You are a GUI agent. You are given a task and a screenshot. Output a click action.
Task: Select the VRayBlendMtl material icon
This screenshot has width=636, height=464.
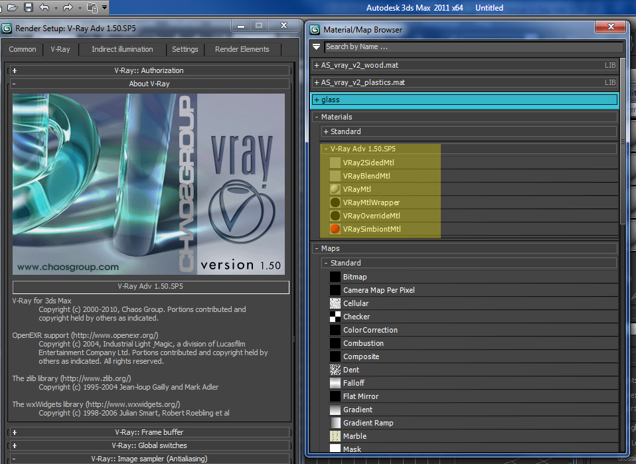pos(335,176)
